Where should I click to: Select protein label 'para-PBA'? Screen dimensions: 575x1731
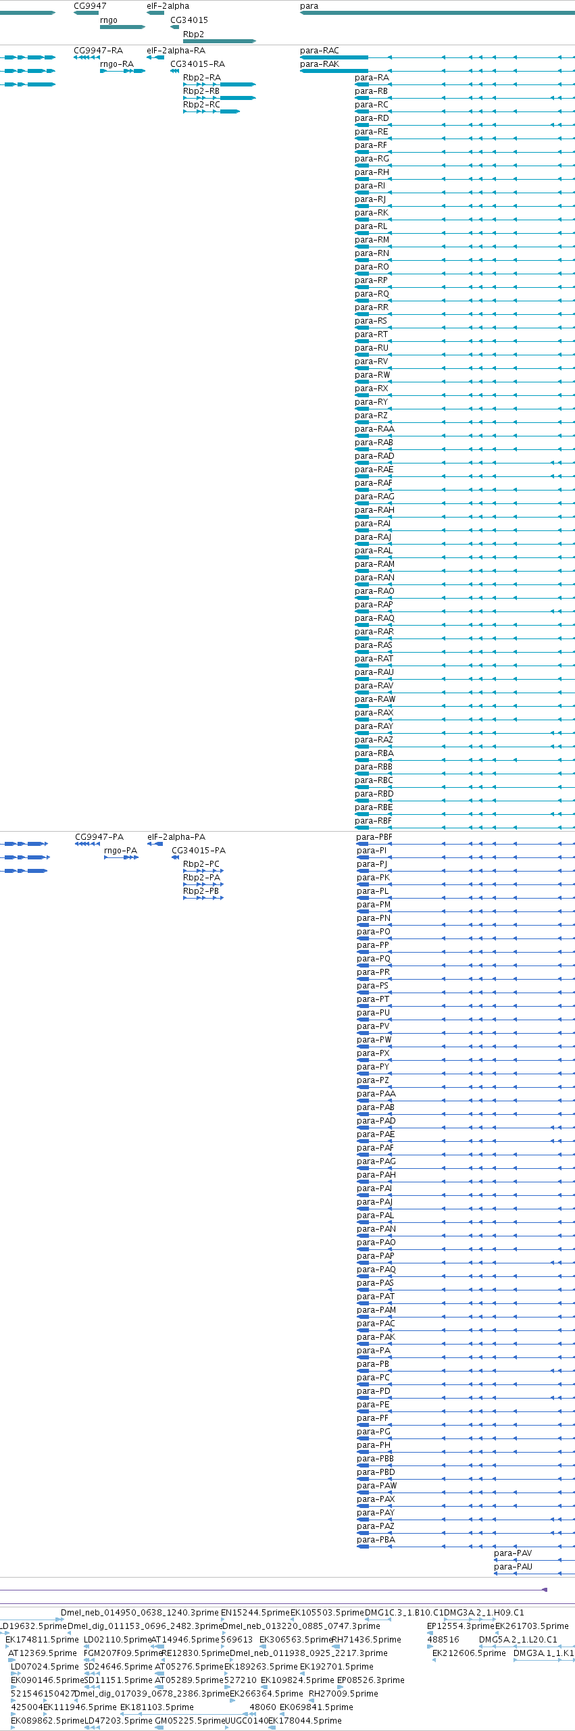click(x=376, y=1540)
